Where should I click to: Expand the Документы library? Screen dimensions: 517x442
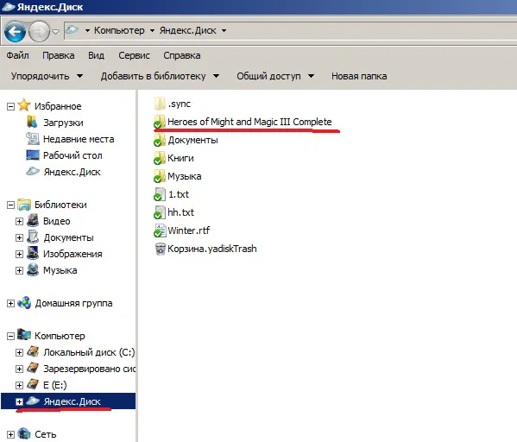click(20, 237)
